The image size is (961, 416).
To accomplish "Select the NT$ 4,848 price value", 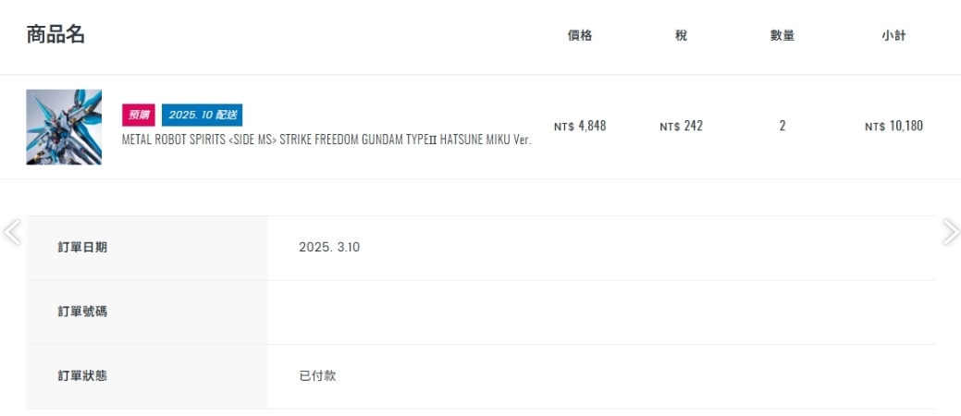I will click(580, 126).
